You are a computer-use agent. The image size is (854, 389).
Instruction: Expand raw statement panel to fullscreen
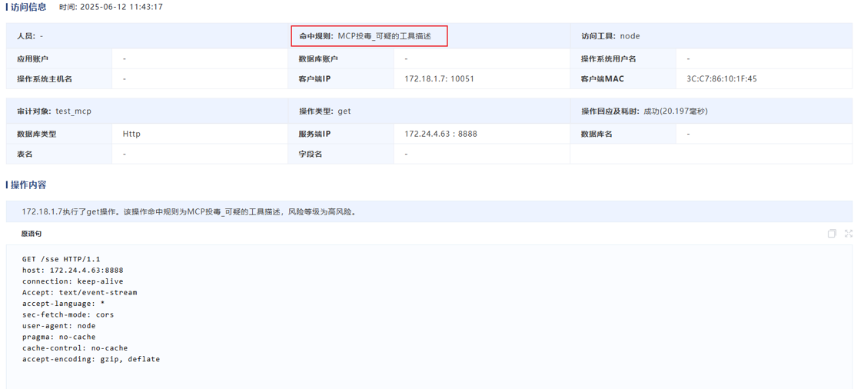pyautogui.click(x=849, y=234)
